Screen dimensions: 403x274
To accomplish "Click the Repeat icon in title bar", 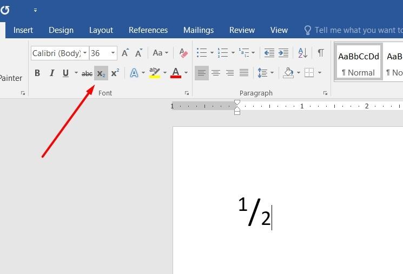I will [5, 10].
